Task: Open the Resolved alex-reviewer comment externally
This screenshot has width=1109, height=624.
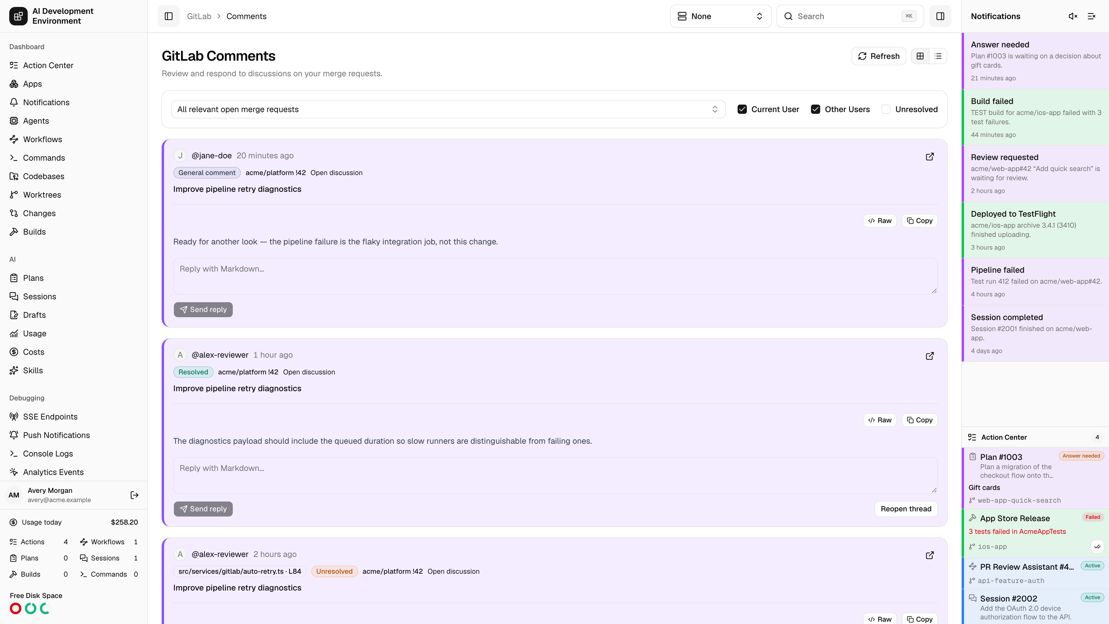Action: pyautogui.click(x=929, y=356)
